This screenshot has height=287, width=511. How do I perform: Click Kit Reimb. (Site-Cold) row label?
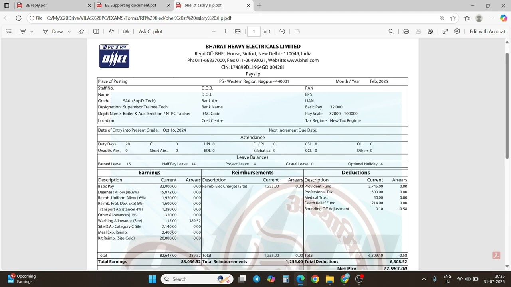click(x=116, y=238)
